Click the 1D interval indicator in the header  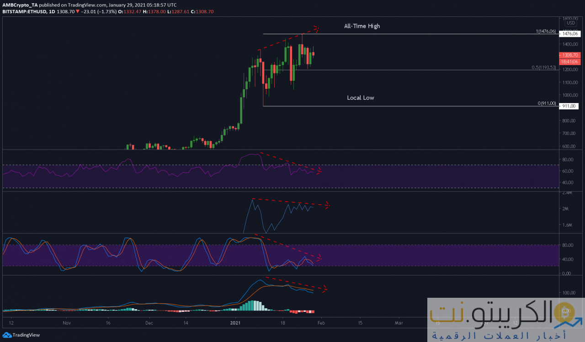click(52, 11)
